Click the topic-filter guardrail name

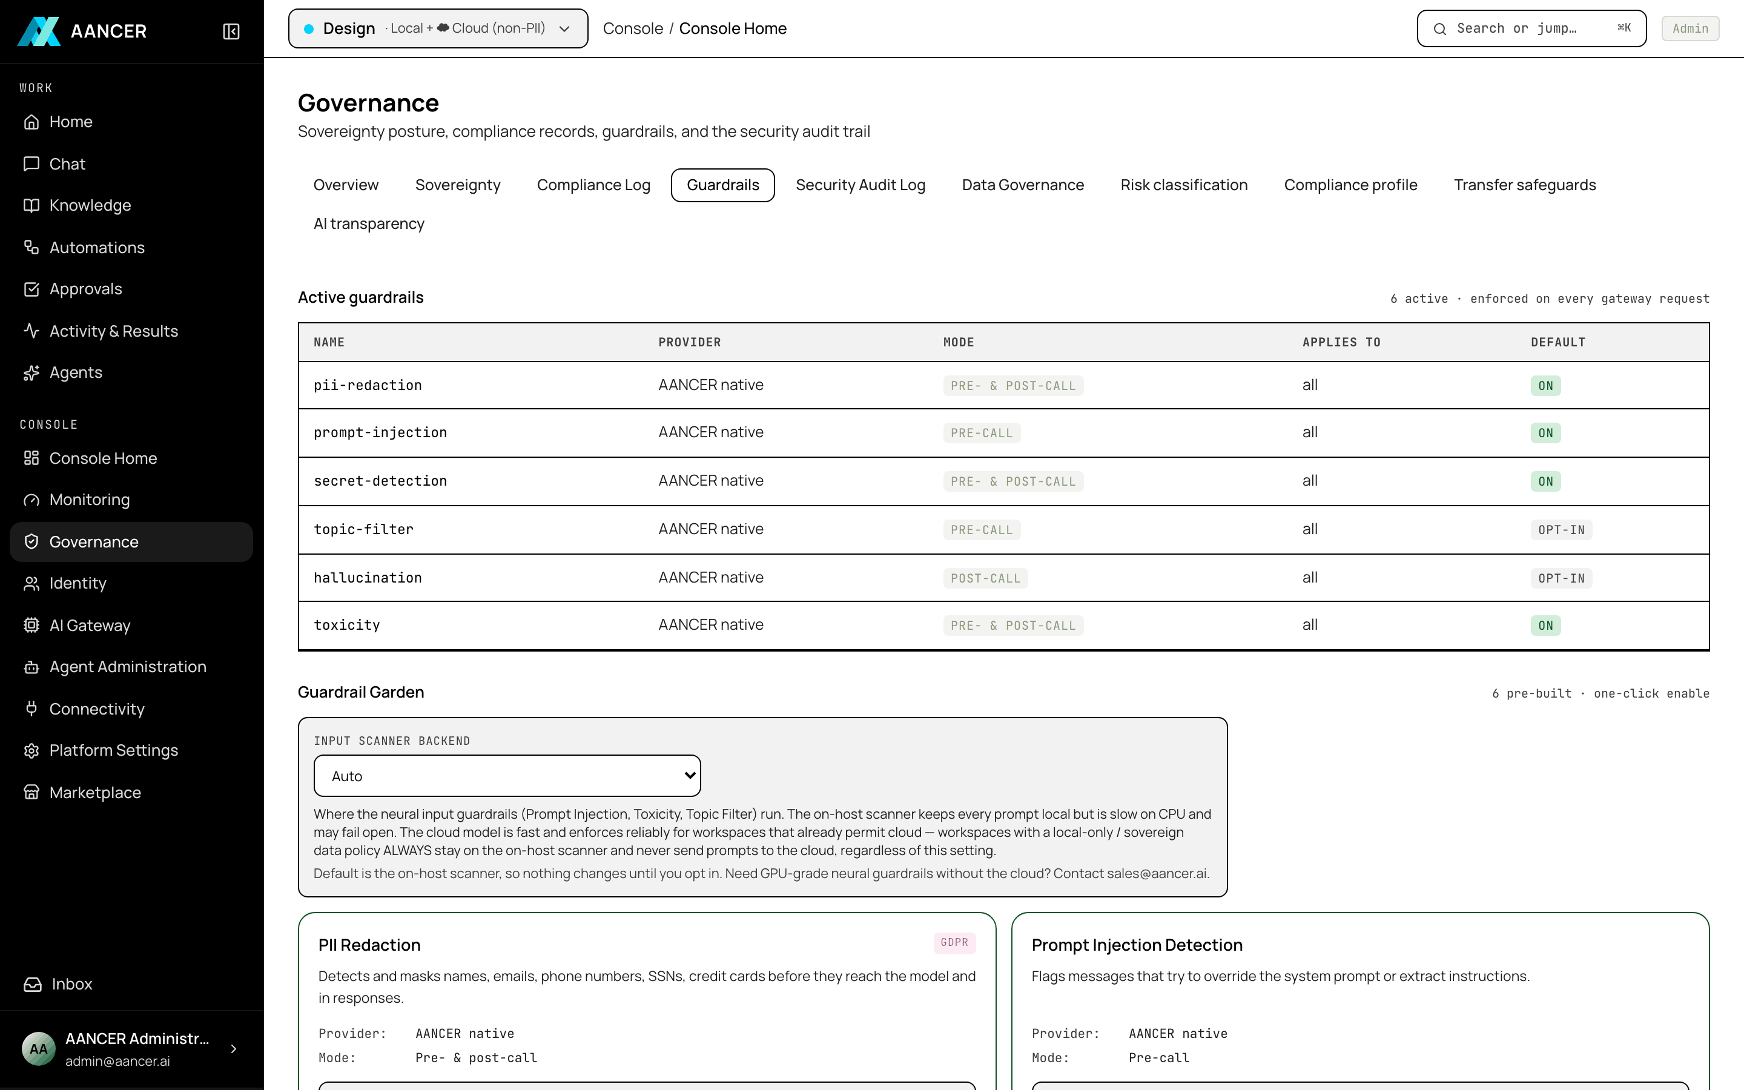pos(363,529)
